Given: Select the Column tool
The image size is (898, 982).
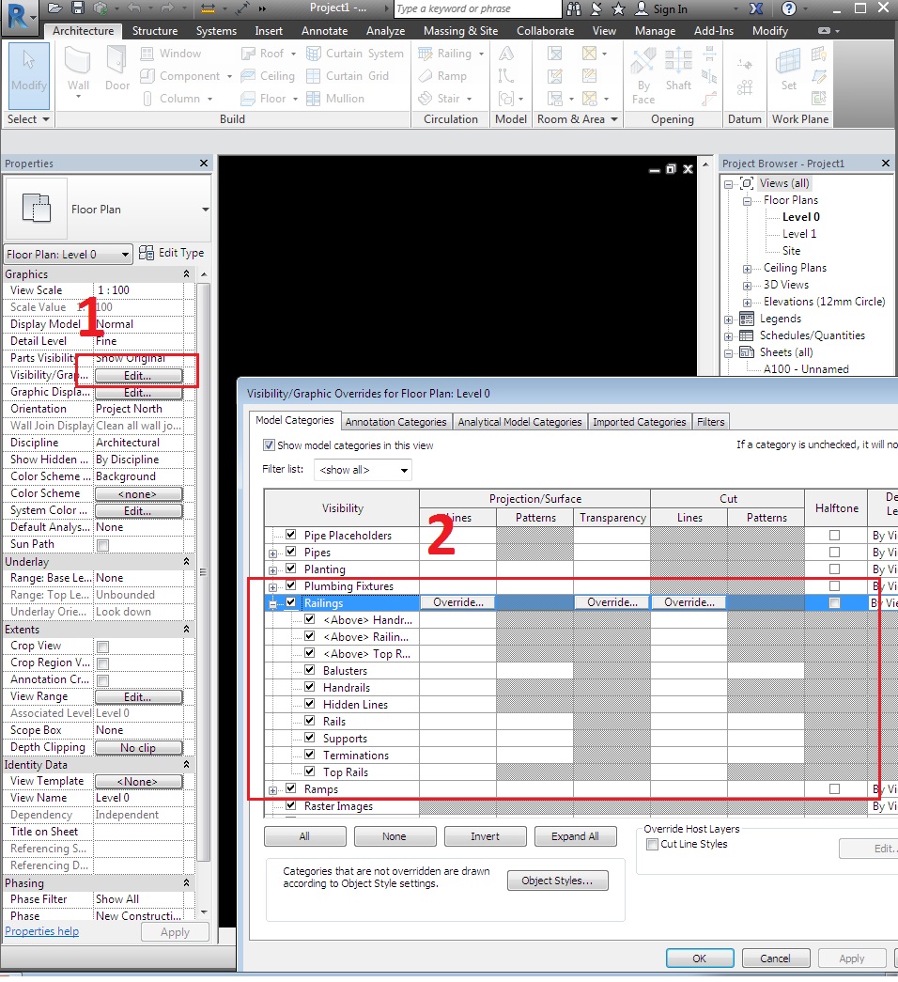Looking at the screenshot, I should point(178,99).
